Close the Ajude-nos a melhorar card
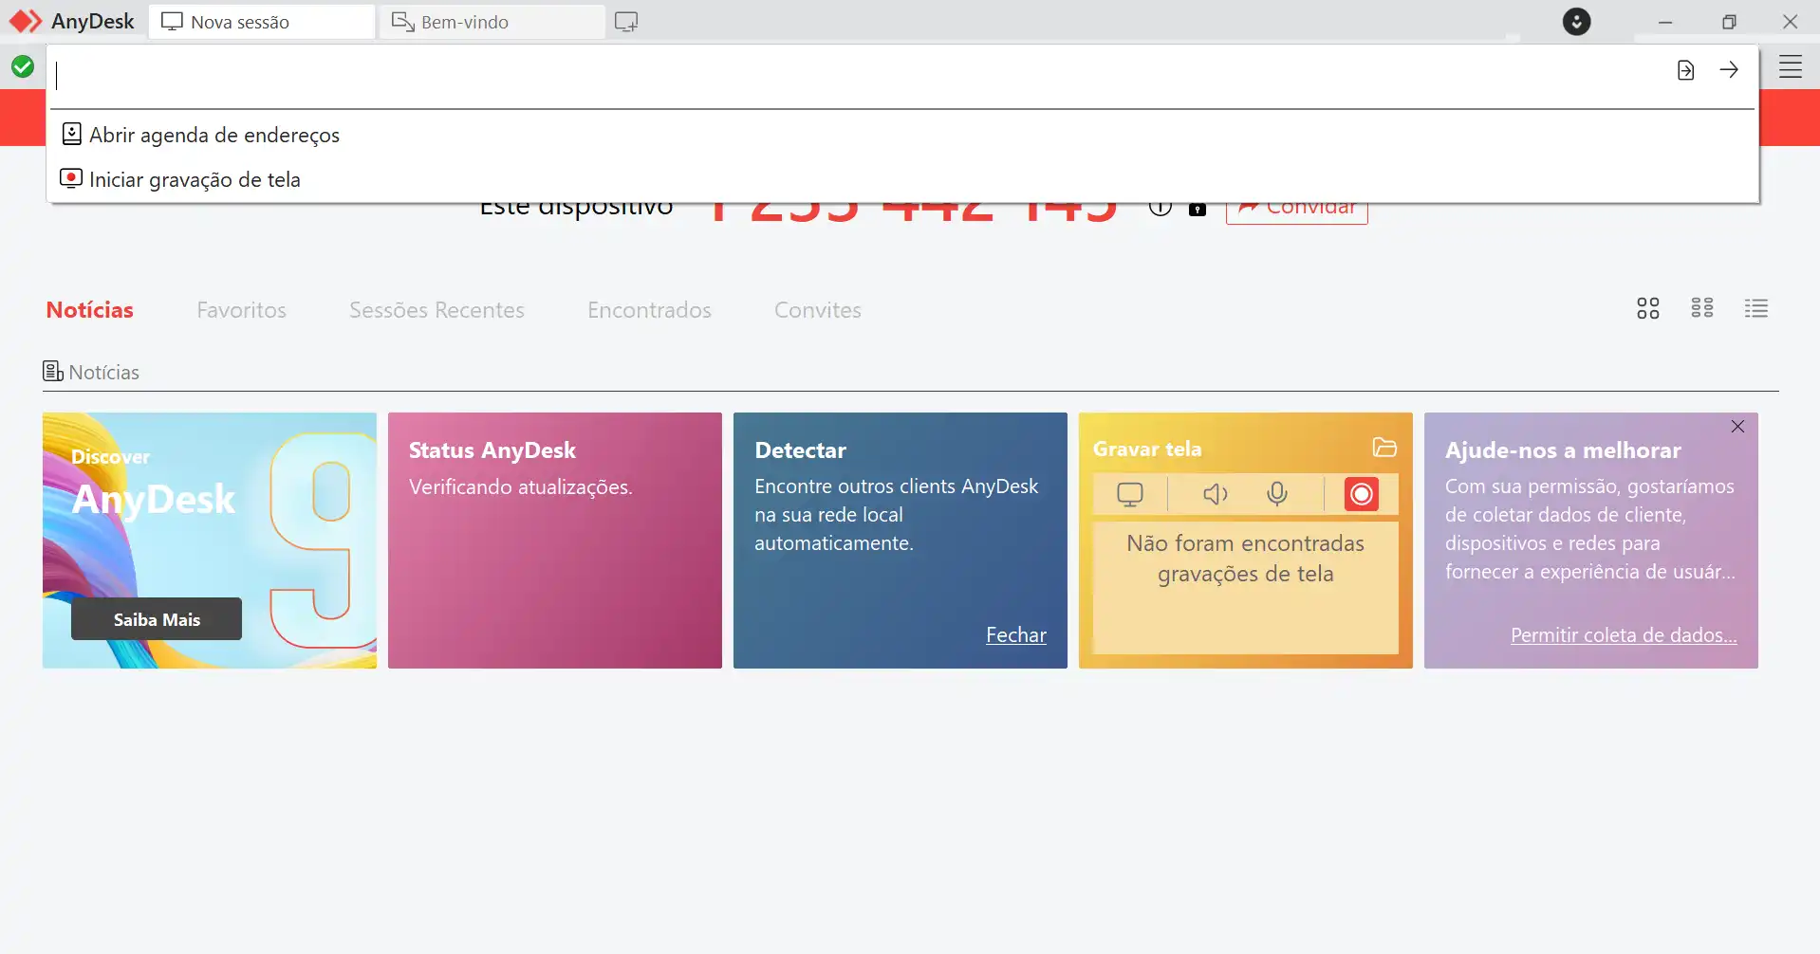 tap(1737, 427)
